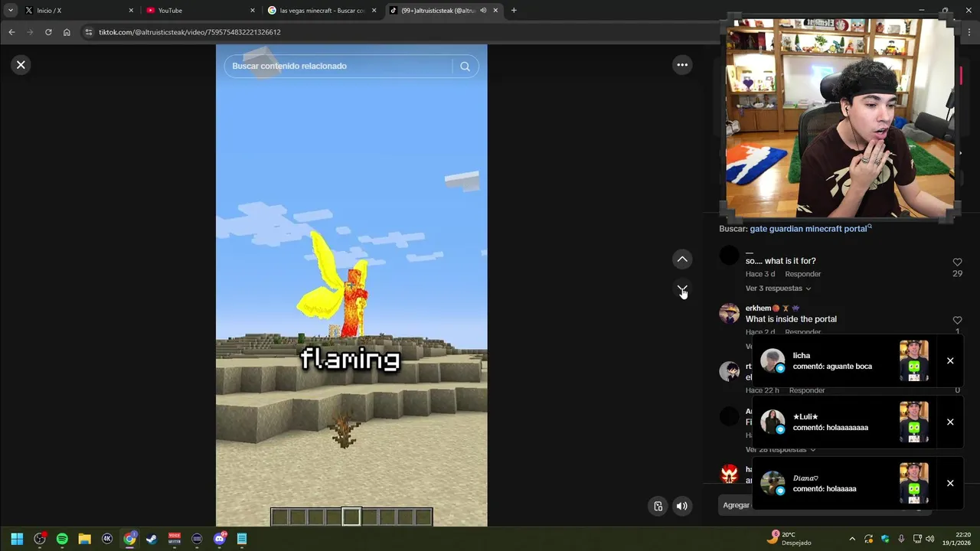
Task: Expand 'Ver 3 respuestas' replies
Action: [778, 289]
